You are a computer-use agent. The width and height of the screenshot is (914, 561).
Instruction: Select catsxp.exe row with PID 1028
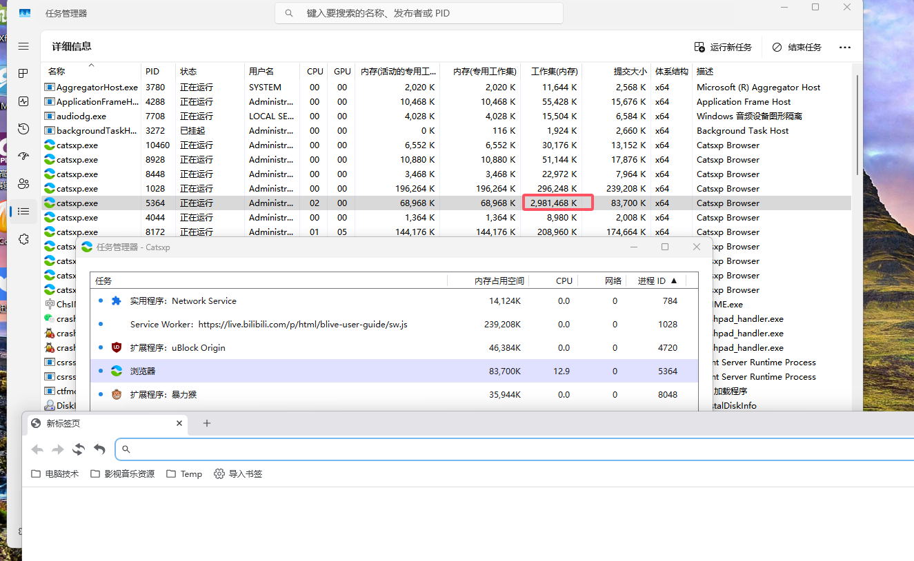click(x=447, y=189)
